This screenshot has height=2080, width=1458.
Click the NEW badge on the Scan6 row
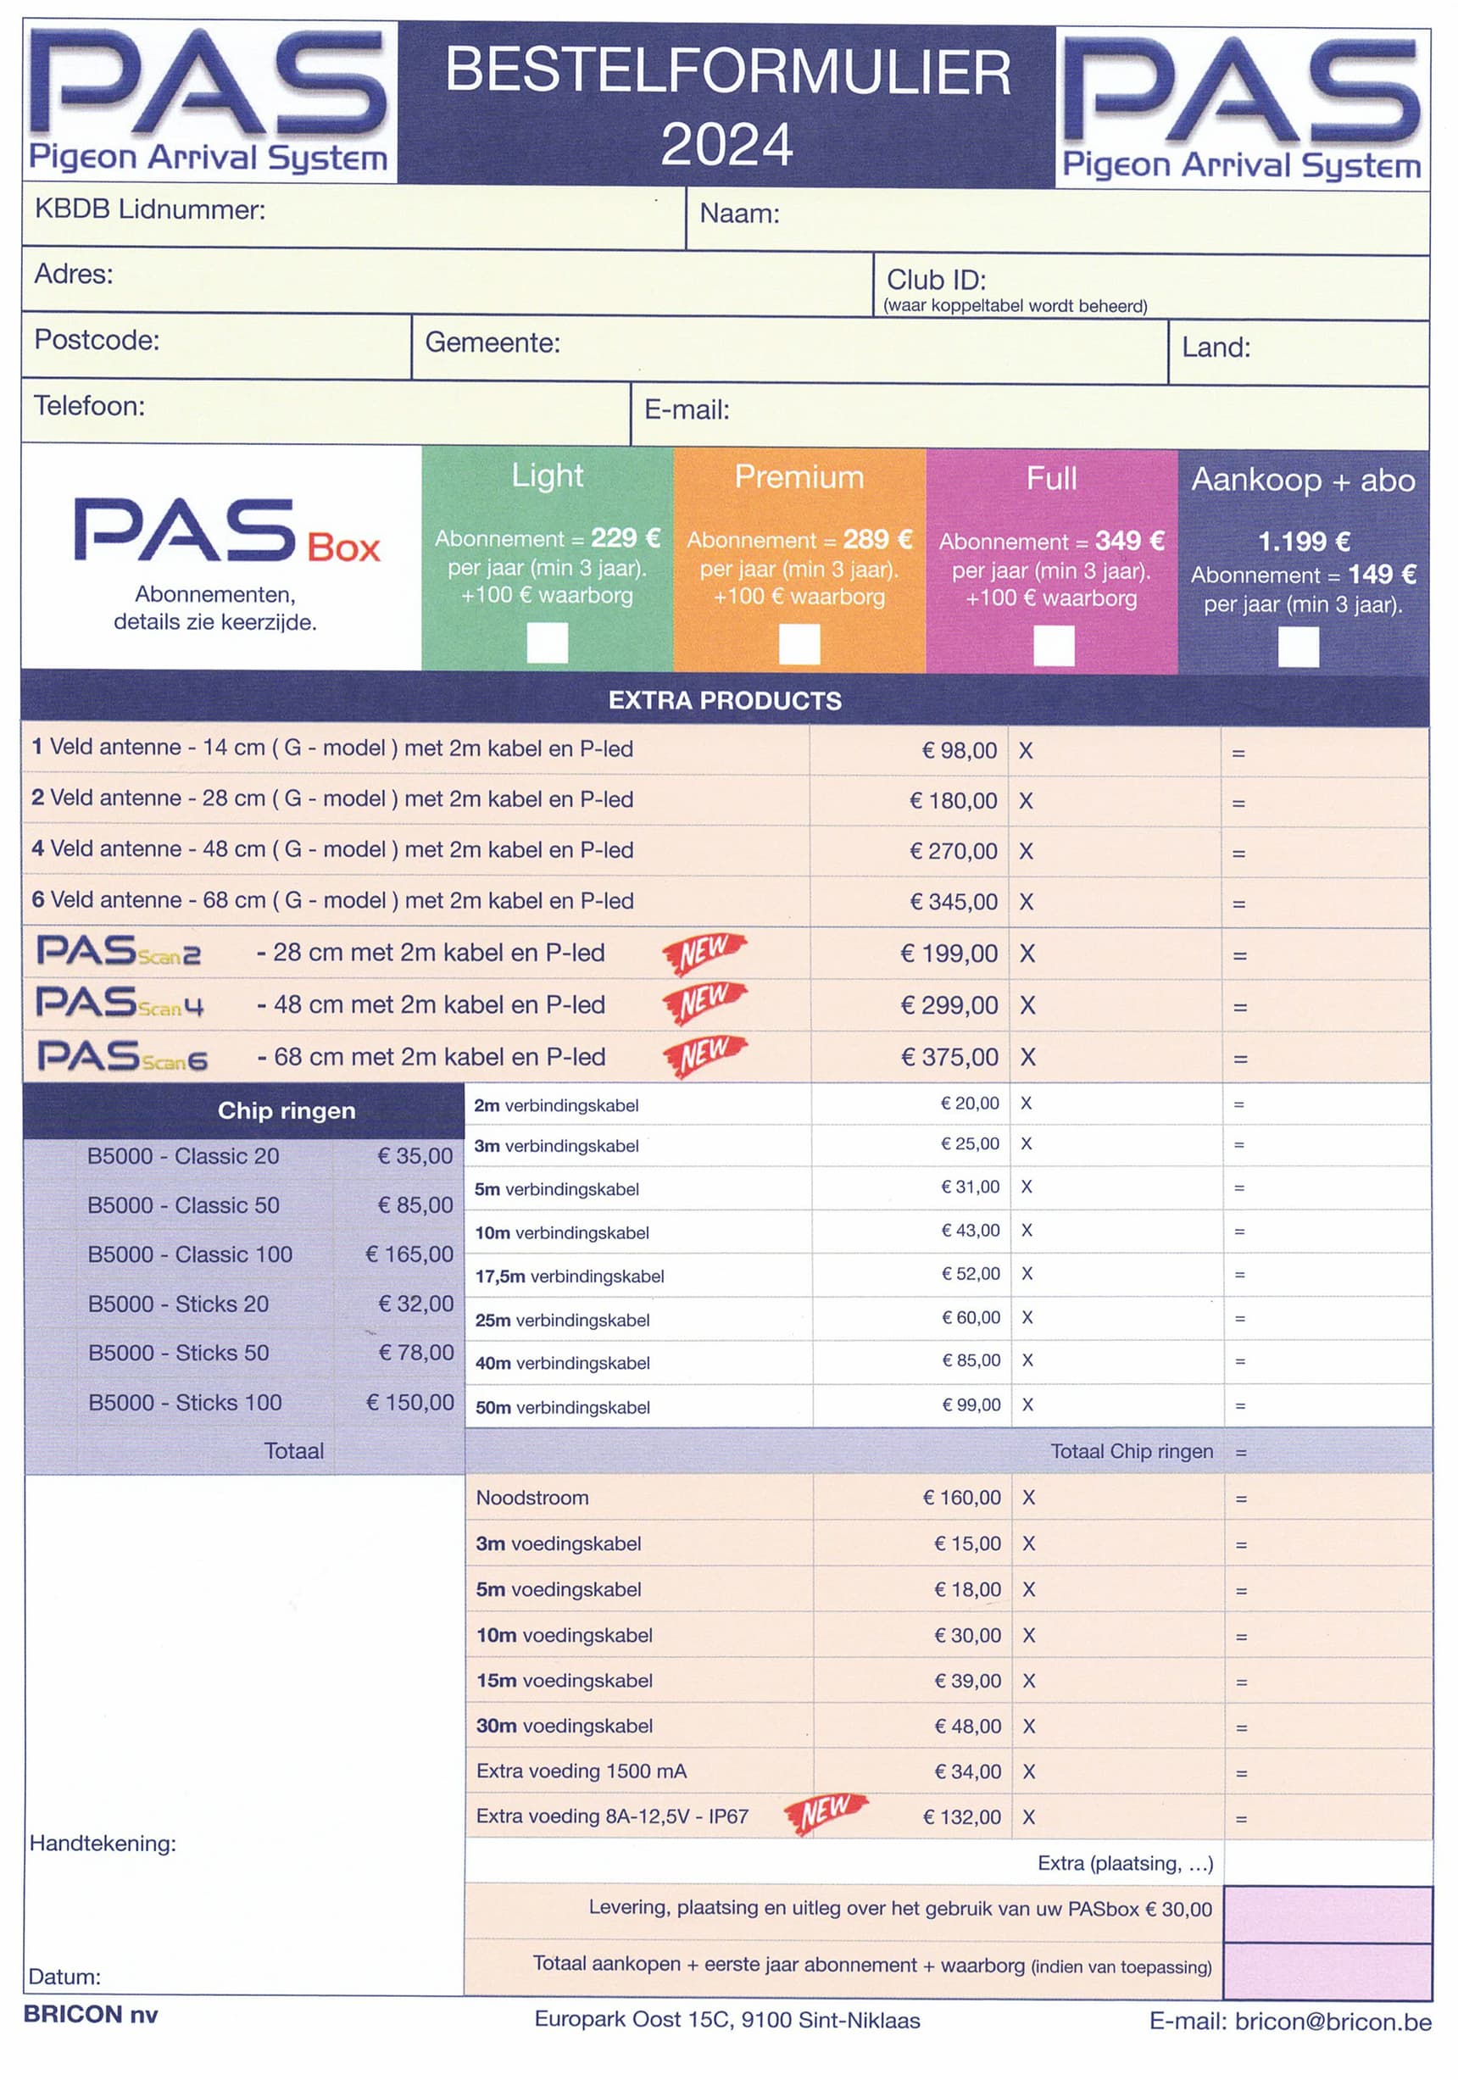click(704, 1054)
